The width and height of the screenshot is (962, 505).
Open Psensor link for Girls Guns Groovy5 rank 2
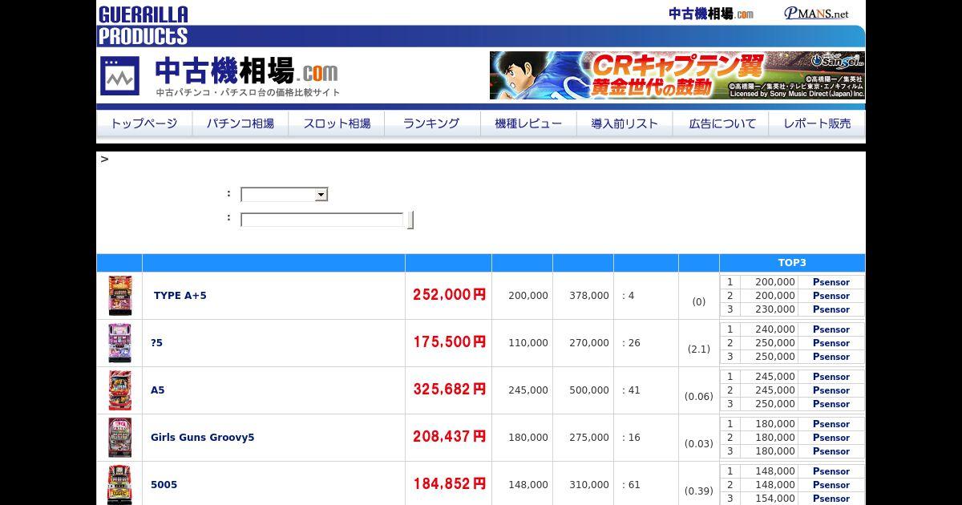(831, 438)
